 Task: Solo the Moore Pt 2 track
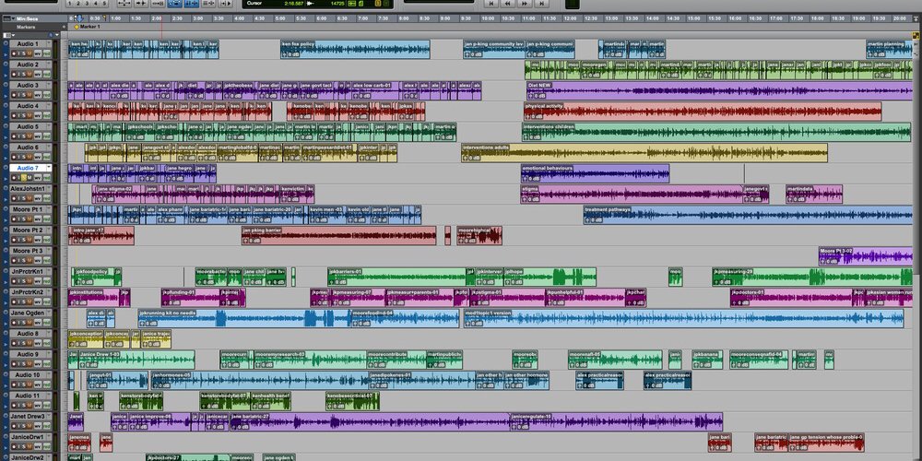24,240
